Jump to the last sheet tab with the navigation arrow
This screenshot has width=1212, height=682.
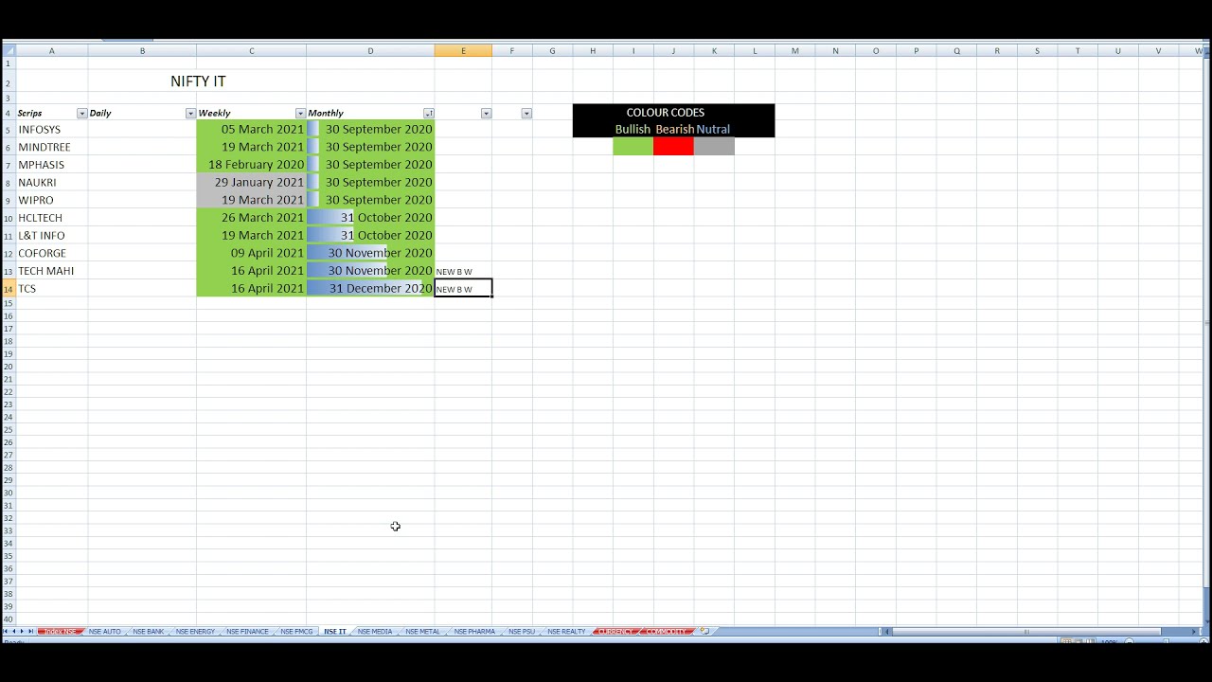pyautogui.click(x=30, y=632)
